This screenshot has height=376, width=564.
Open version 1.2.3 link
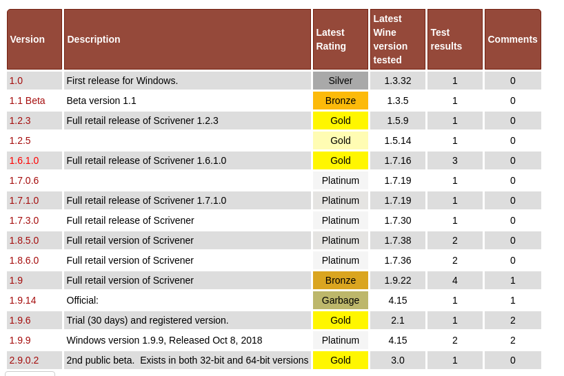coord(20,121)
